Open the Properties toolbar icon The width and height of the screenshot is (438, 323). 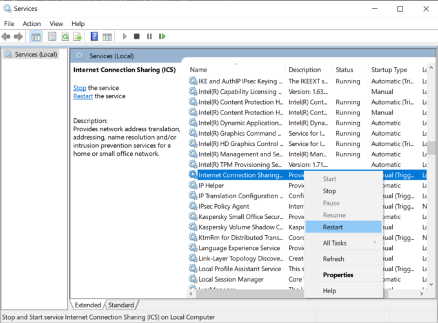pos(52,36)
